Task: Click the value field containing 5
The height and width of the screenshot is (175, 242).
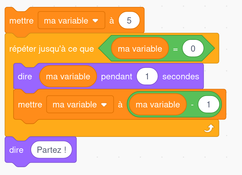Action: (x=129, y=20)
